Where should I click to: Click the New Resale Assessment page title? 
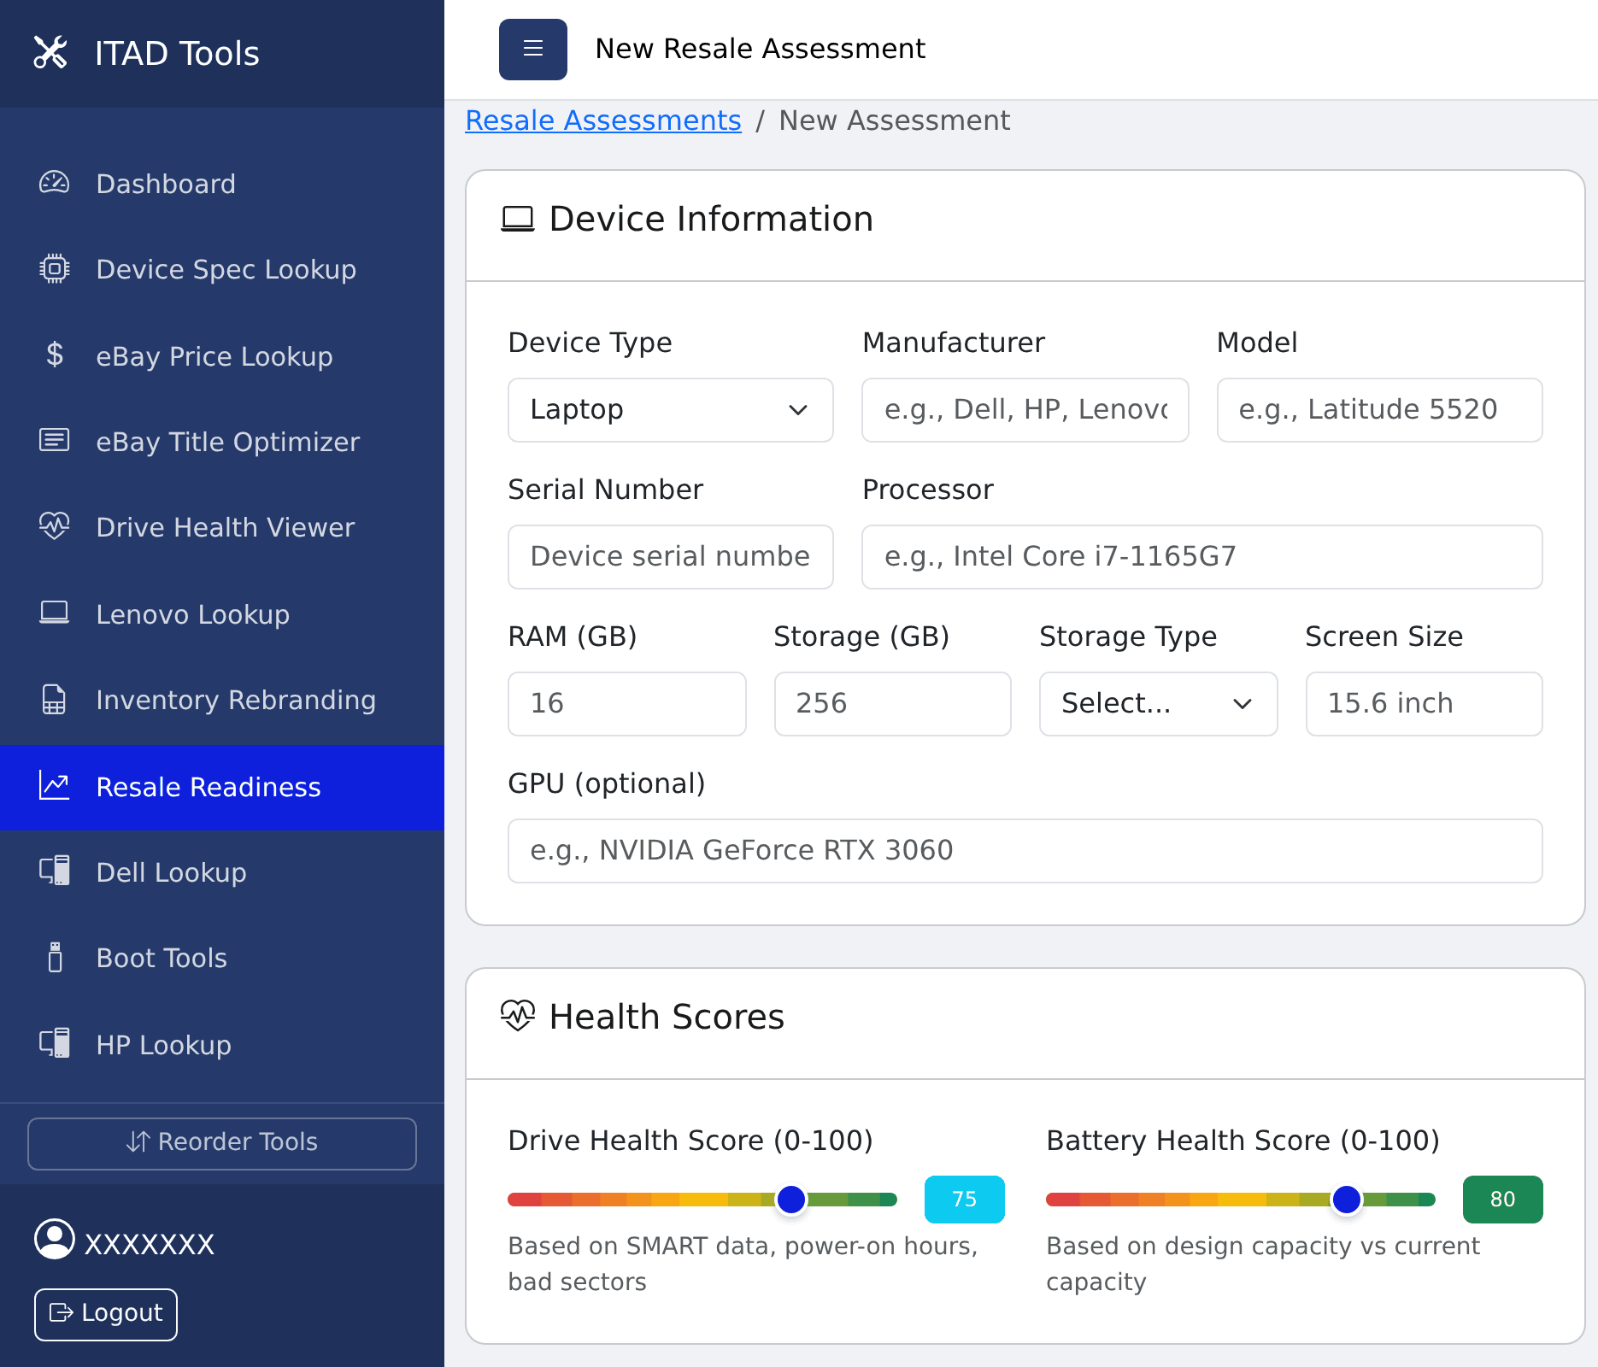click(761, 49)
